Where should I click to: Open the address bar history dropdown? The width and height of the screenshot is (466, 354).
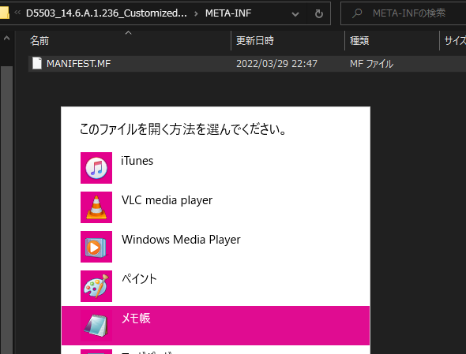295,13
